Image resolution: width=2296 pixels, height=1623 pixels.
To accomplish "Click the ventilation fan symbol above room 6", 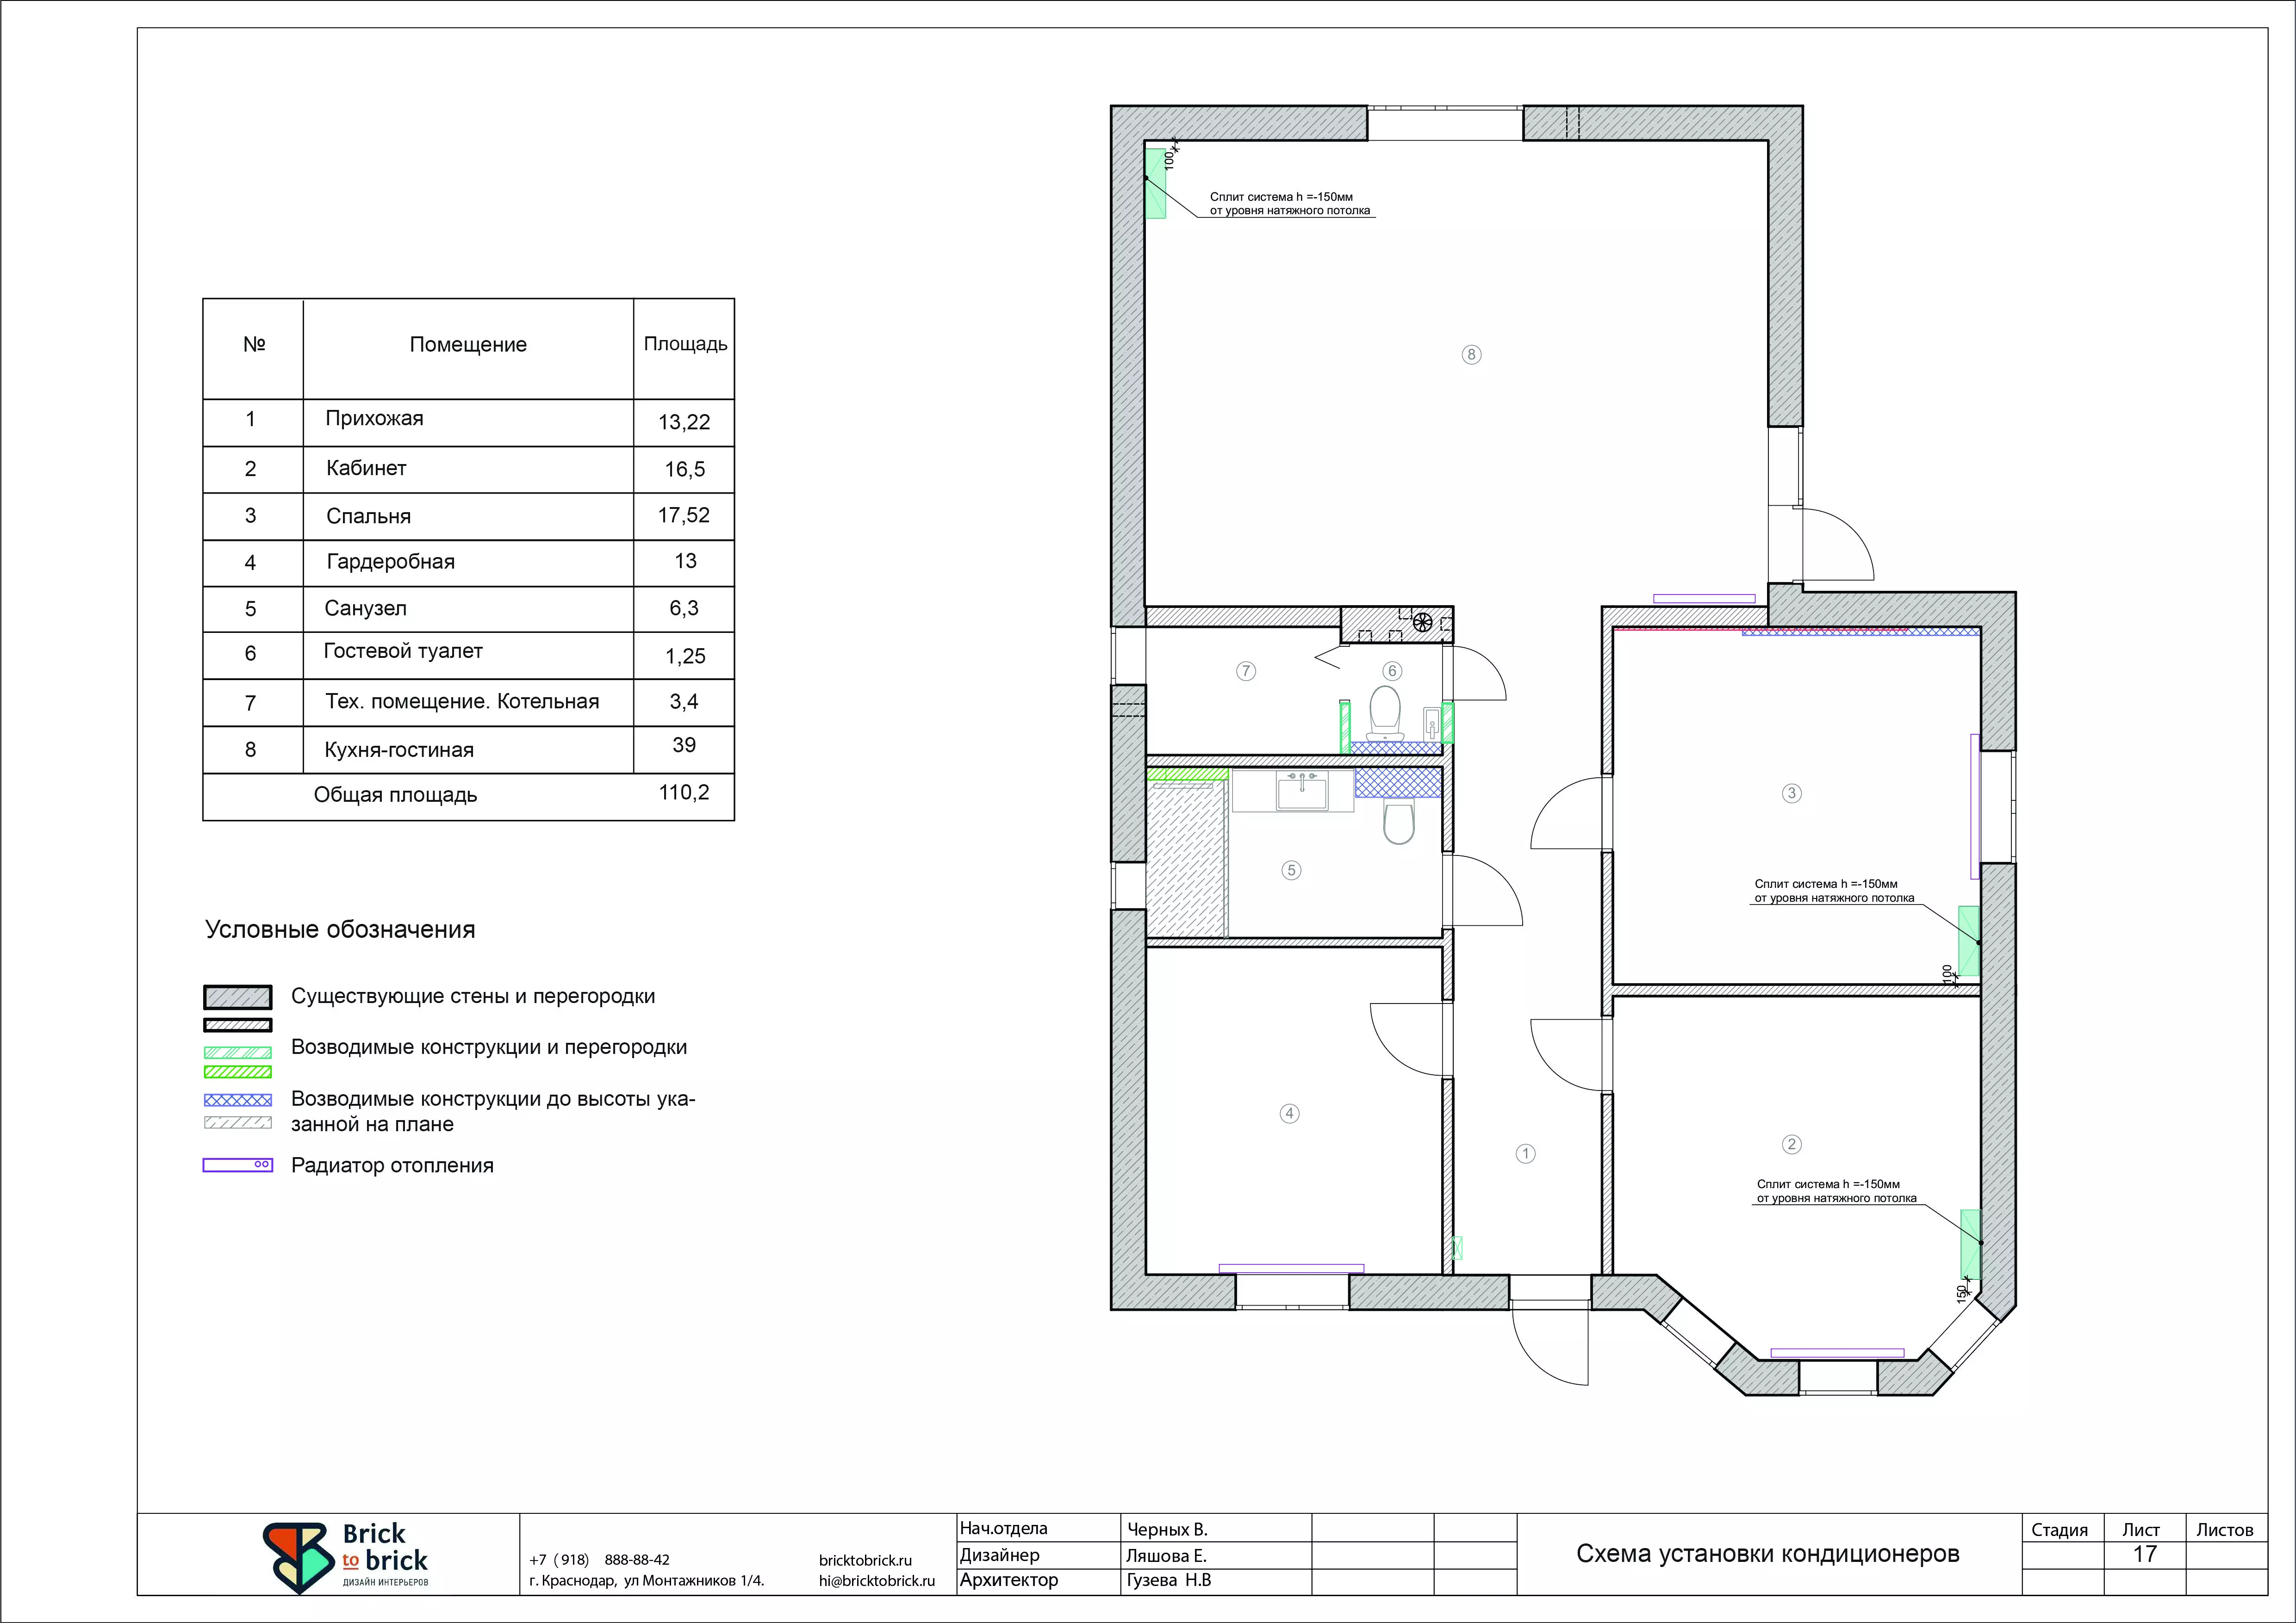I will click(x=1422, y=624).
